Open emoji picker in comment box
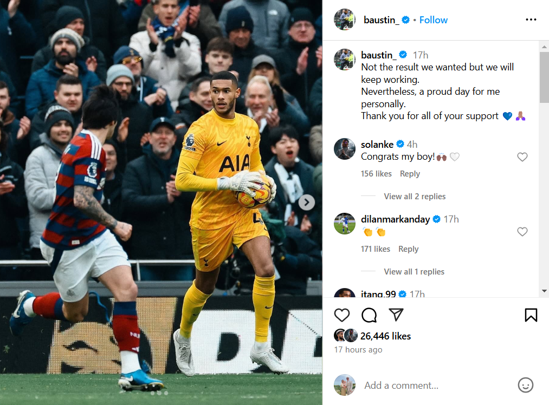This screenshot has width=549, height=405. [525, 385]
